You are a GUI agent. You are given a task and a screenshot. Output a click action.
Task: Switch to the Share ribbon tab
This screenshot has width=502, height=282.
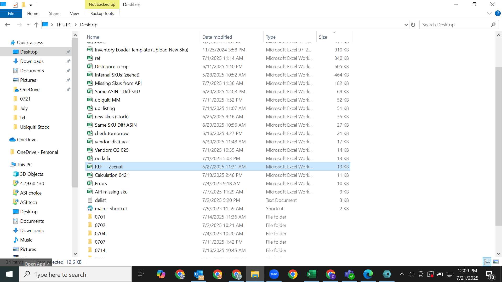(x=54, y=13)
